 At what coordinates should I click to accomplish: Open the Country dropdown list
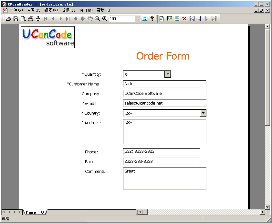click(203, 113)
